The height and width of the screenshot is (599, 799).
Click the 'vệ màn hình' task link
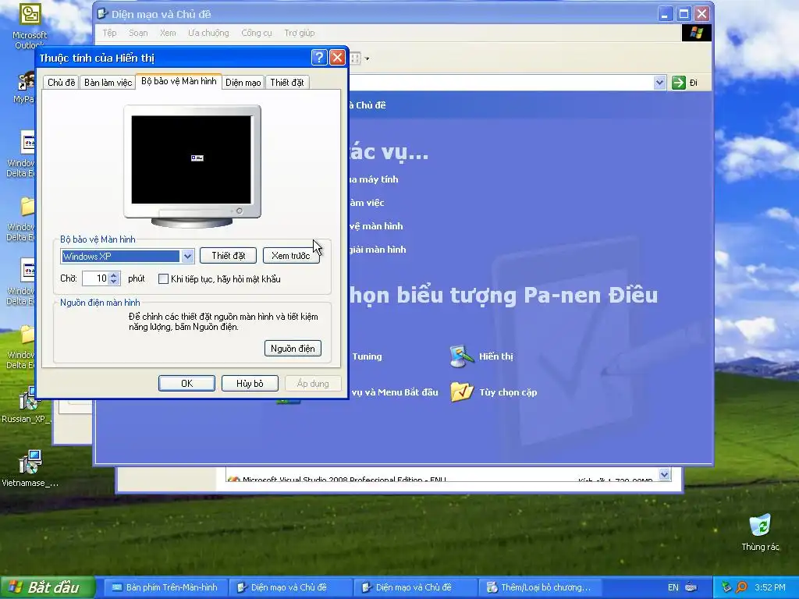[376, 226]
